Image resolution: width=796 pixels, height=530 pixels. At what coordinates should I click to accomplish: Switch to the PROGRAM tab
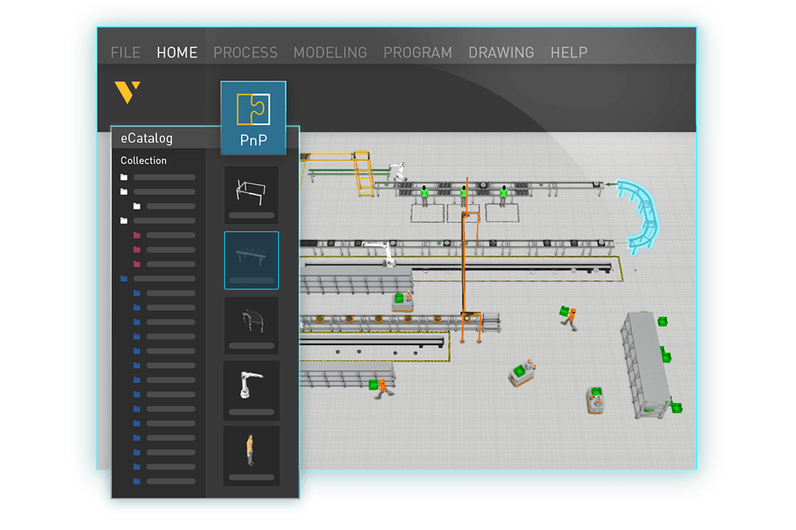[417, 53]
